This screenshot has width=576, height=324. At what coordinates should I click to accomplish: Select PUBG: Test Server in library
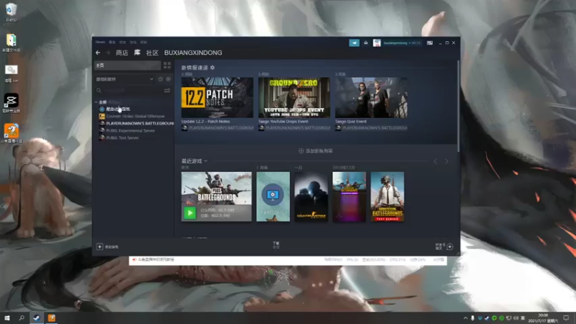coord(119,138)
